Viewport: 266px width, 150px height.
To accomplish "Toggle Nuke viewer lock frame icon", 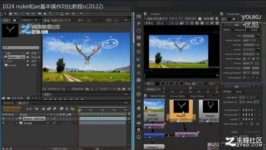I will tap(157, 83).
